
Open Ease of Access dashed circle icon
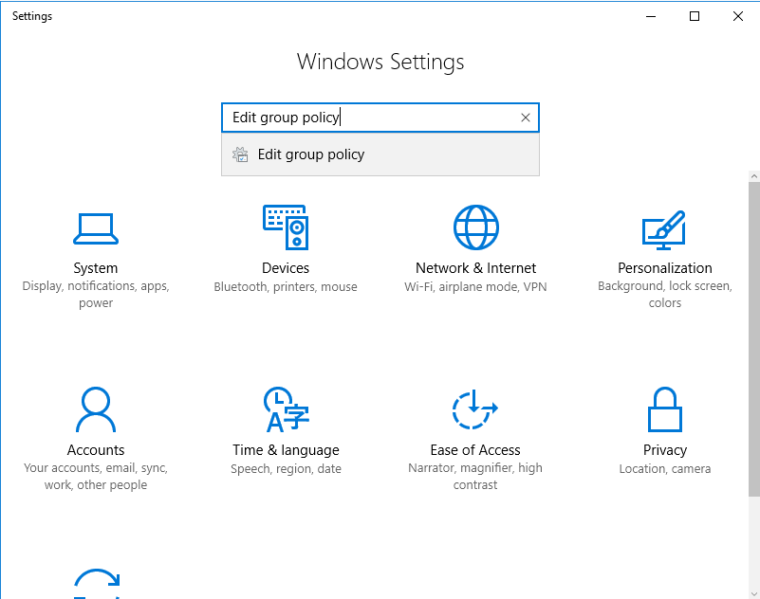coord(475,409)
